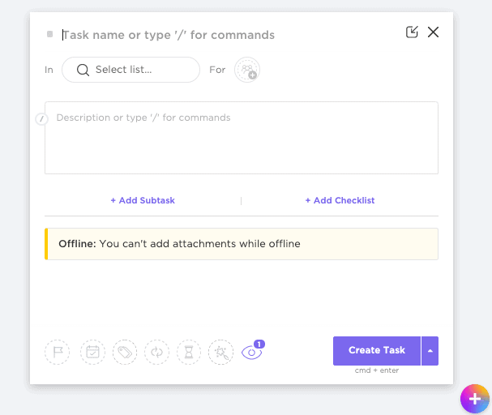Click the recurring task arrows icon
492x415 pixels.
156,352
